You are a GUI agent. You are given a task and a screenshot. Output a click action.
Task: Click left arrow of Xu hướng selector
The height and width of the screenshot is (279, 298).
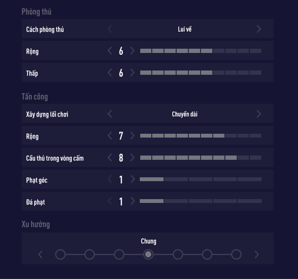click(40, 255)
